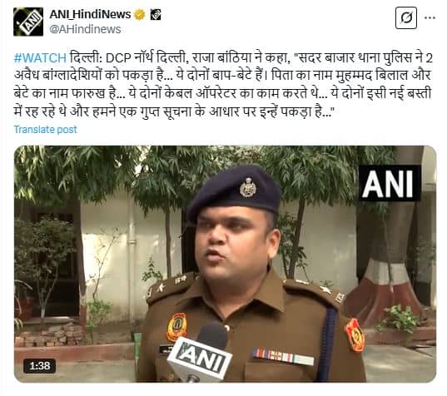Click the emblem on officer's beret

(x=247, y=188)
